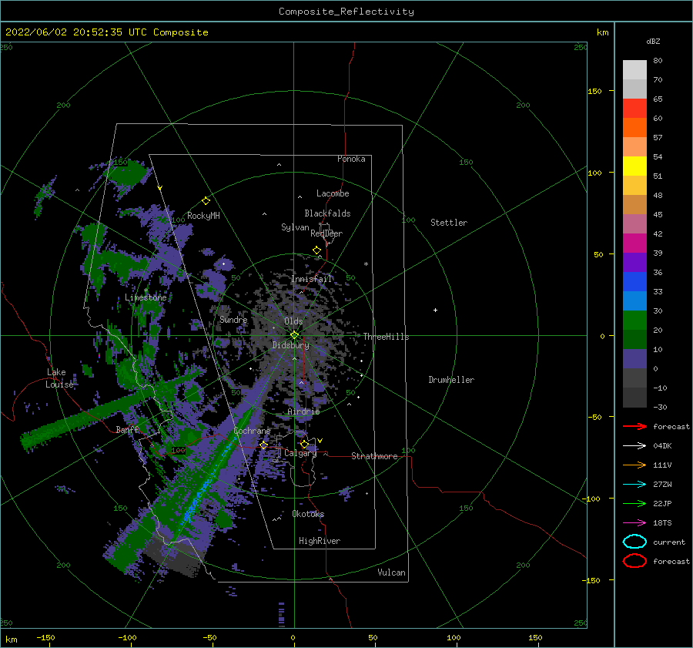Click the yellow radar-site diamond between Olds and Didsbury
The height and width of the screenshot is (648, 693).
tap(294, 335)
